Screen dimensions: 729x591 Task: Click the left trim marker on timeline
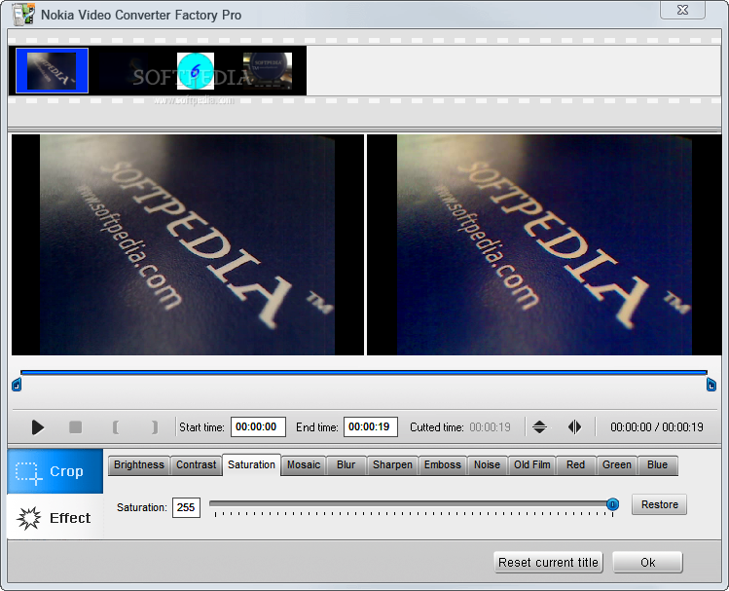[x=17, y=385]
